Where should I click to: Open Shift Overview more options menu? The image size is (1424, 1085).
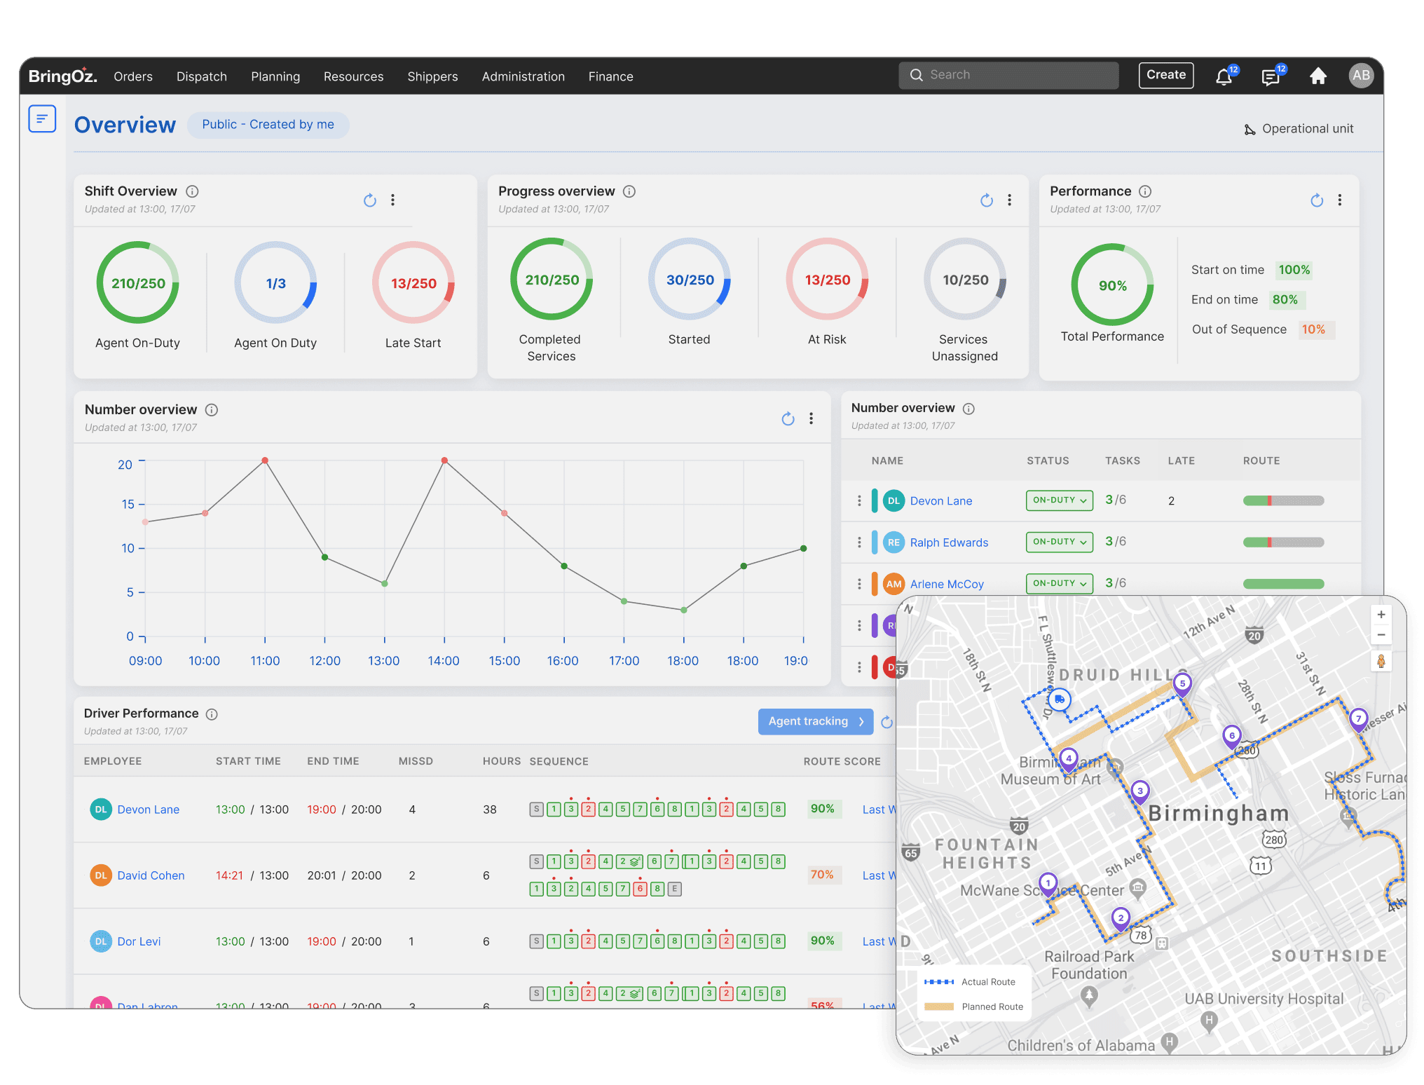[x=393, y=200]
